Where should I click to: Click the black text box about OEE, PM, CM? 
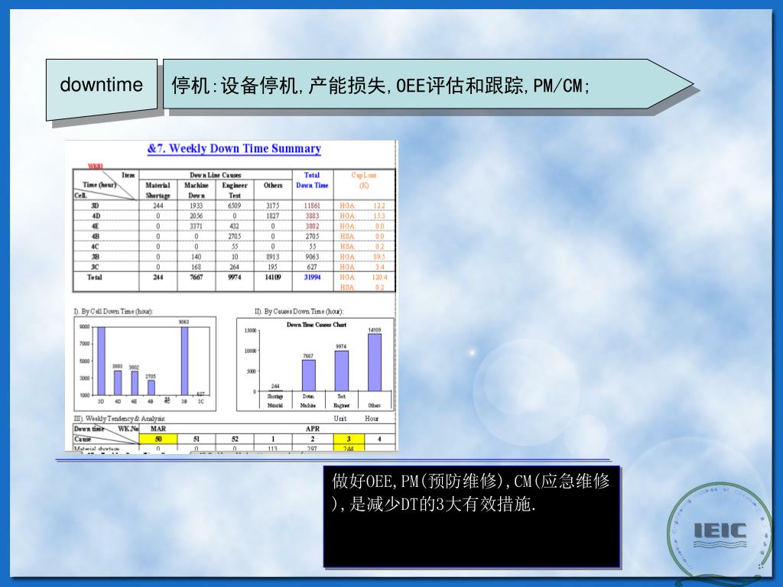coord(472,517)
